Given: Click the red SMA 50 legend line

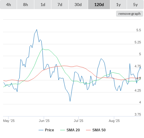Looking at the screenshot, I should (88, 130).
